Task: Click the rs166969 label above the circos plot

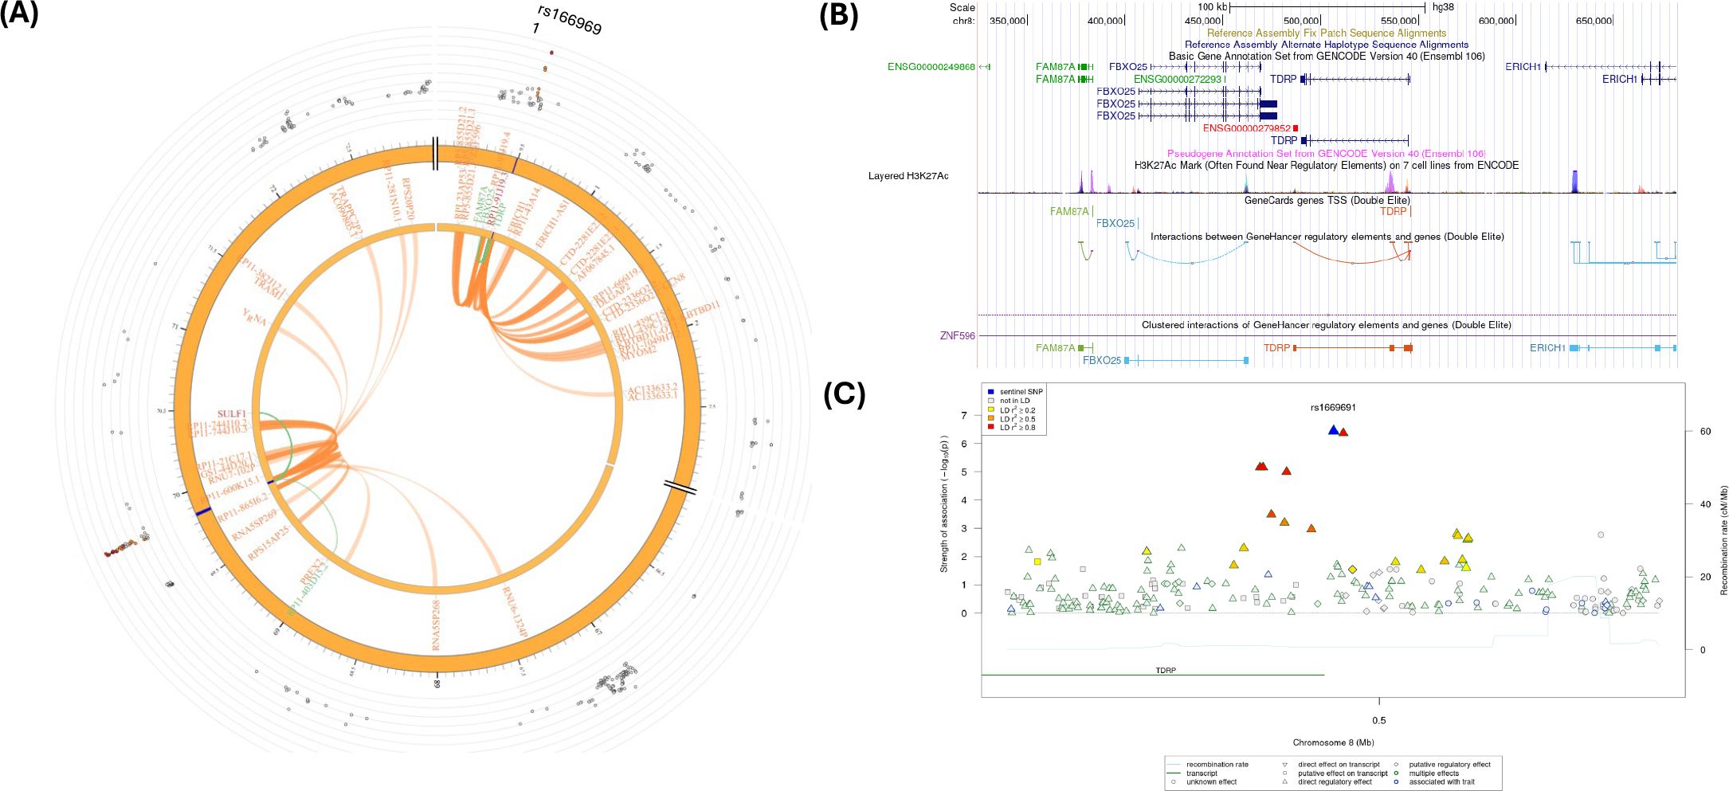Action: click(x=569, y=19)
